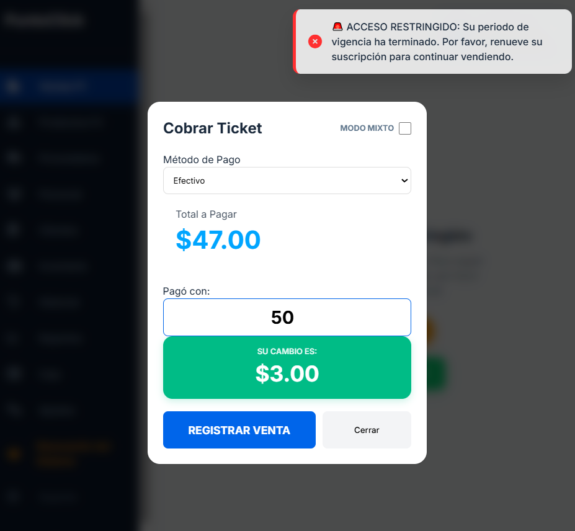The height and width of the screenshot is (531, 575).
Task: Click the second icon in the left sidebar
Action: (x=14, y=122)
